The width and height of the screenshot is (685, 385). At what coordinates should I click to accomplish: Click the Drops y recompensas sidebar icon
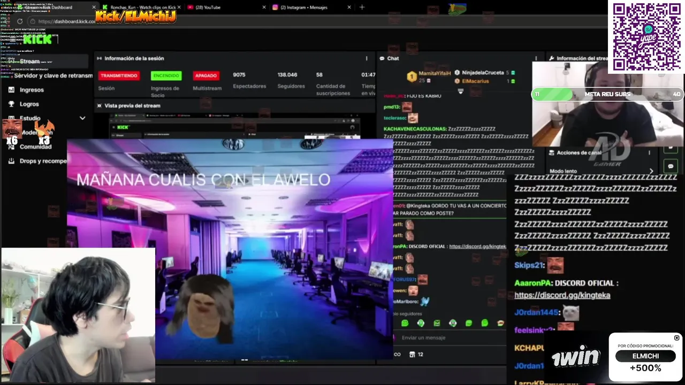pyautogui.click(x=11, y=160)
